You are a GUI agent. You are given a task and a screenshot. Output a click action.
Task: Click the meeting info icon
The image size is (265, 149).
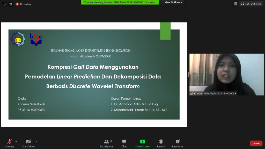pyautogui.click(x=4, y=4)
